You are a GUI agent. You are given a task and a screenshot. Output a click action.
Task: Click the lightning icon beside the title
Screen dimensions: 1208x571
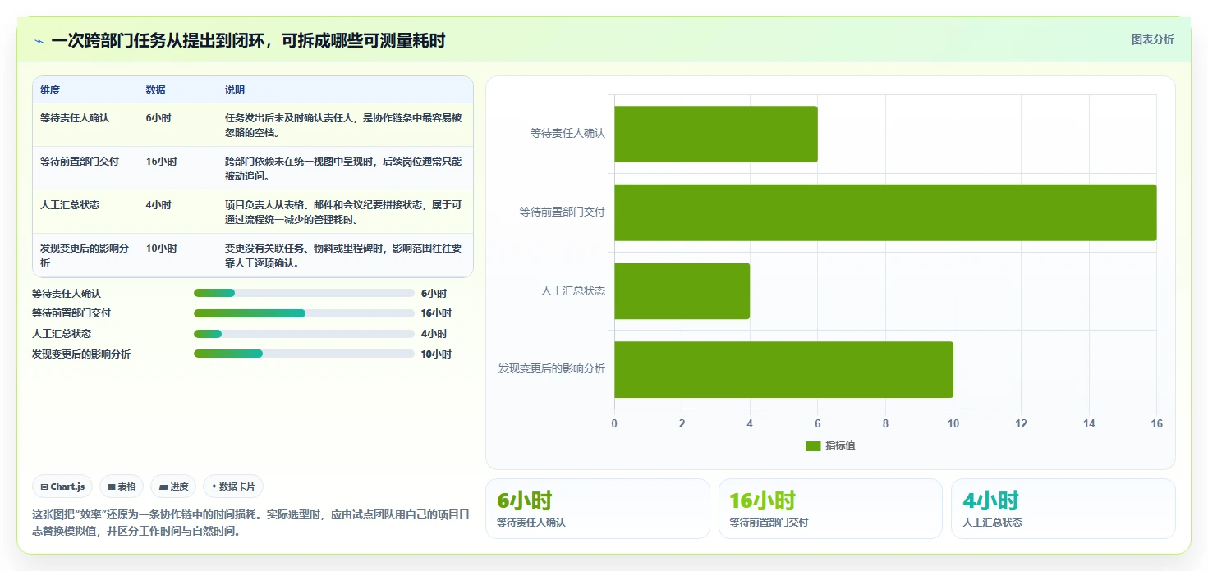click(x=39, y=41)
